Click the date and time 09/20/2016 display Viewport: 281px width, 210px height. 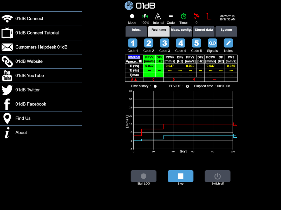coord(227,18)
